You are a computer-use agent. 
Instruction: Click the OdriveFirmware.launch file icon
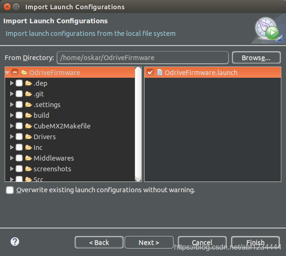point(160,72)
